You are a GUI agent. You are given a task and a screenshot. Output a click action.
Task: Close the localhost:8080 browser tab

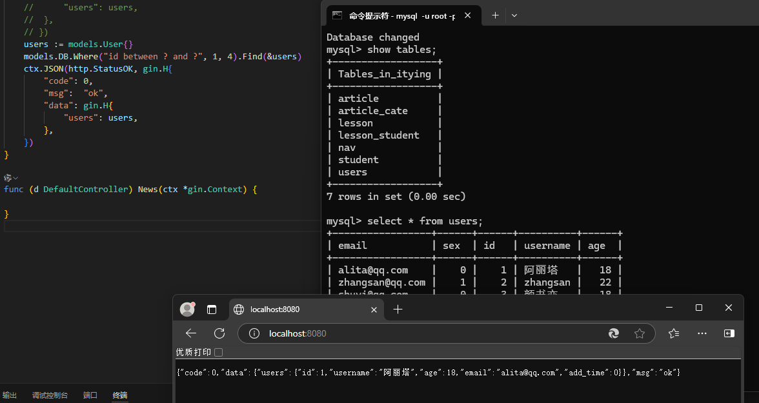coord(374,310)
